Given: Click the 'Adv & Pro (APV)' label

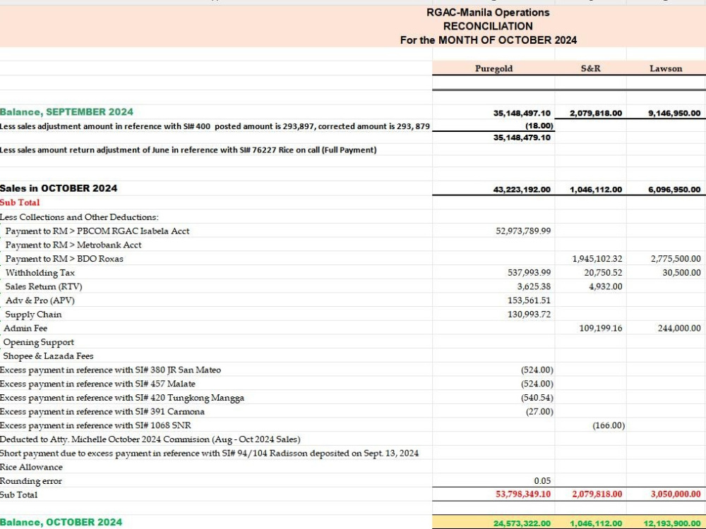Looking at the screenshot, I should click(x=40, y=300).
